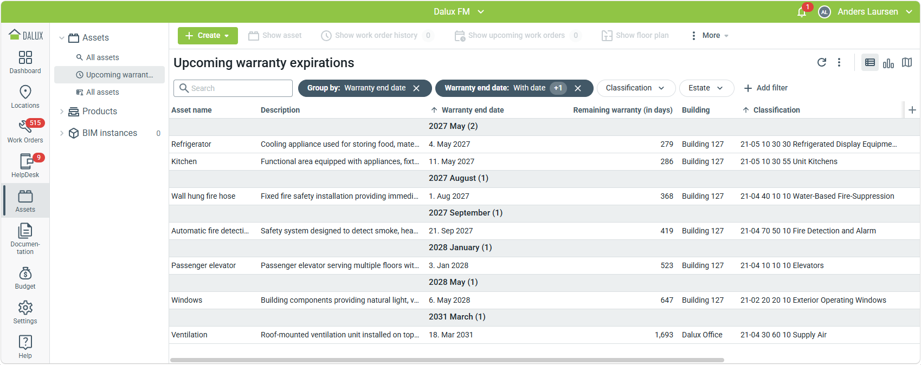The width and height of the screenshot is (921, 365).
Task: Select Upcoming warranty saved view
Action: (x=110, y=75)
